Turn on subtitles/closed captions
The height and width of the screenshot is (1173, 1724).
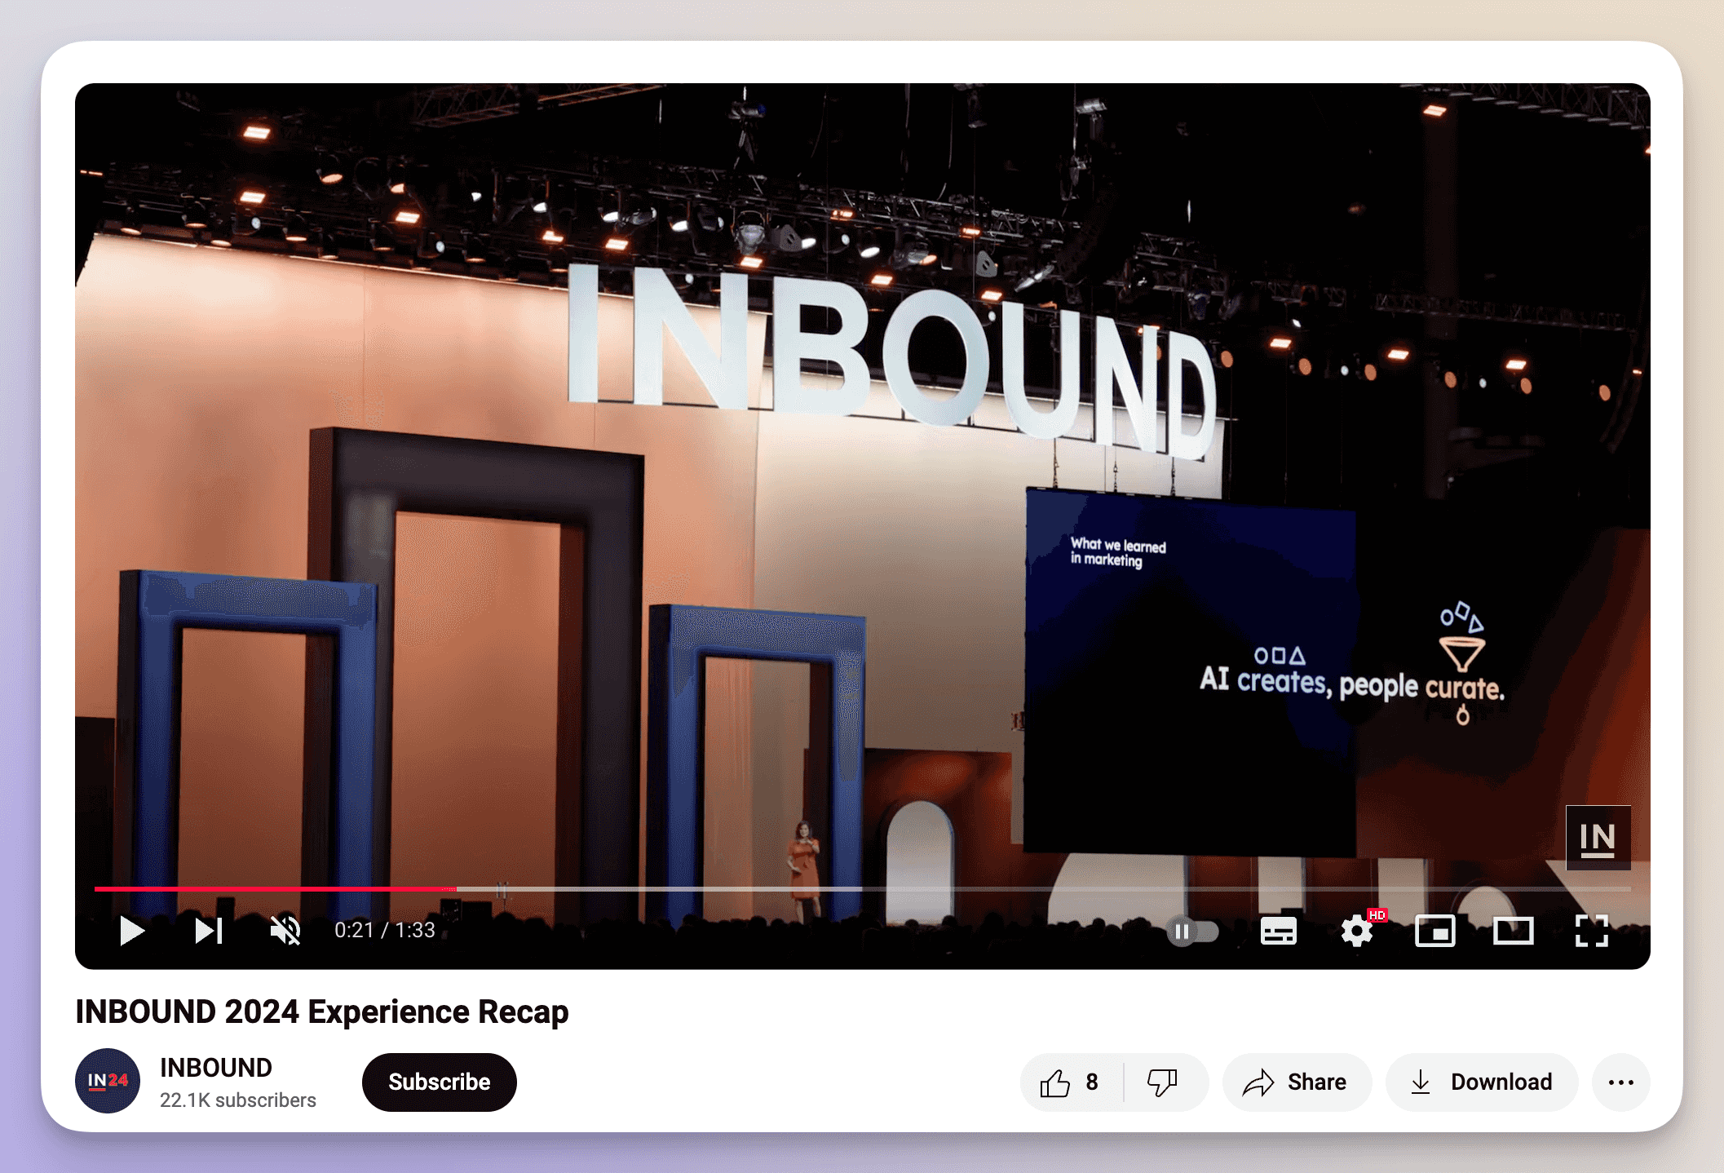(x=1278, y=931)
